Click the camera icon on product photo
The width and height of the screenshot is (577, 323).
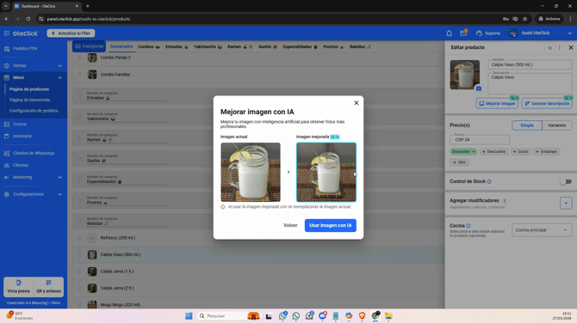click(478, 88)
